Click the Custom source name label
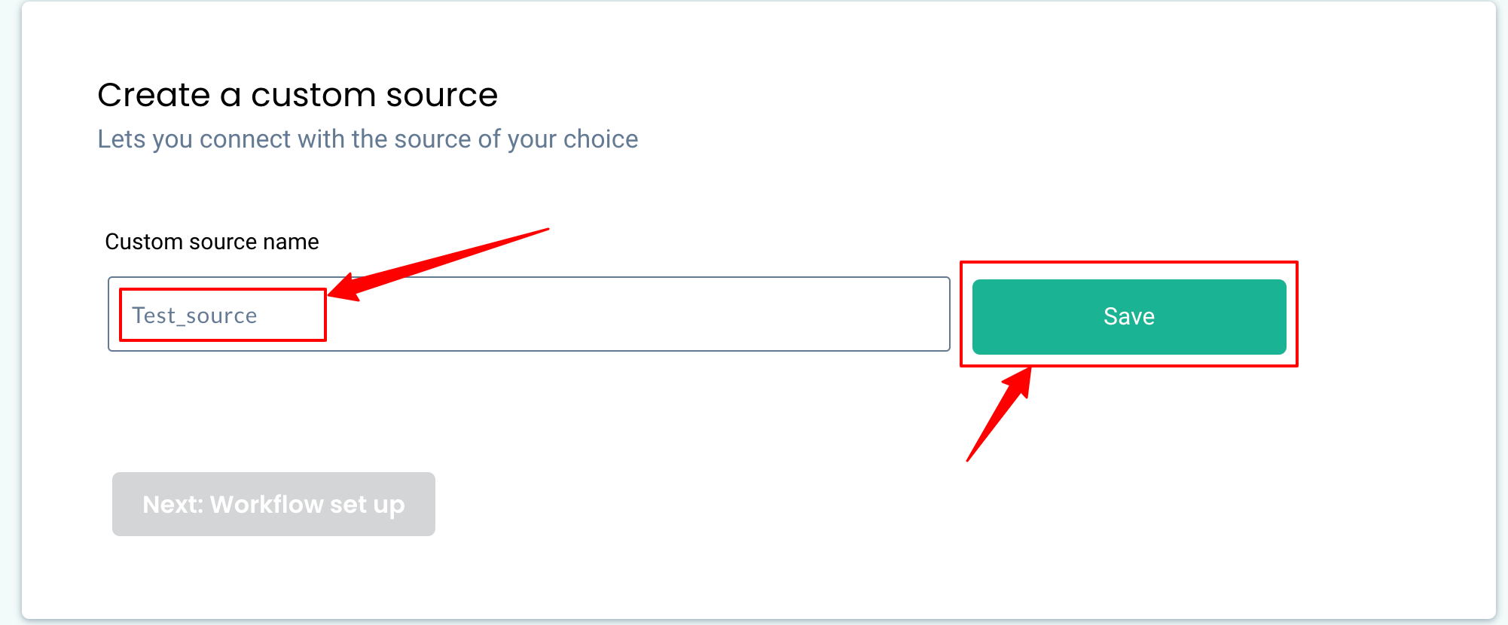This screenshot has height=625, width=1508. pos(212,241)
